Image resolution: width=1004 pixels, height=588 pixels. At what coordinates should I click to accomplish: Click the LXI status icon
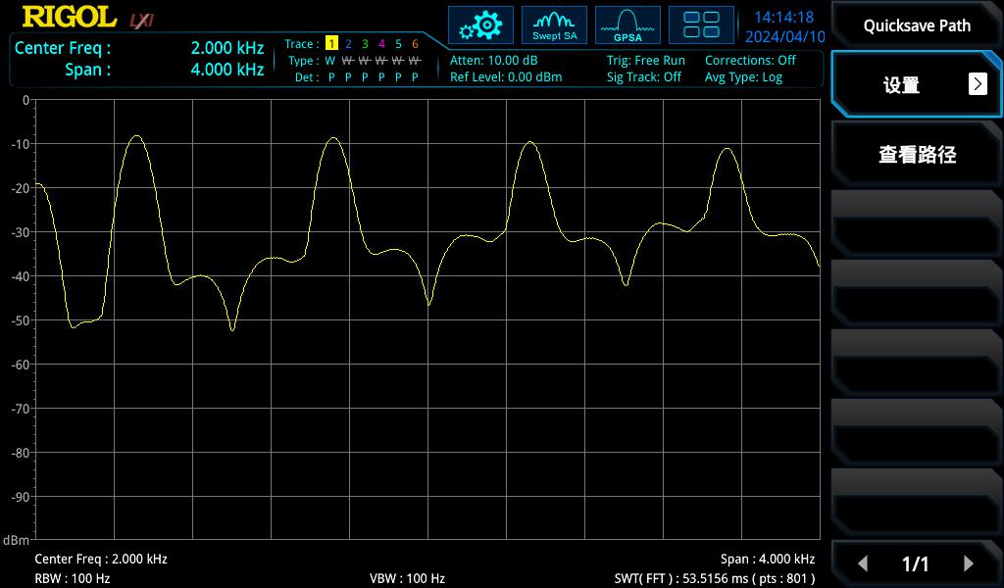coord(142,20)
